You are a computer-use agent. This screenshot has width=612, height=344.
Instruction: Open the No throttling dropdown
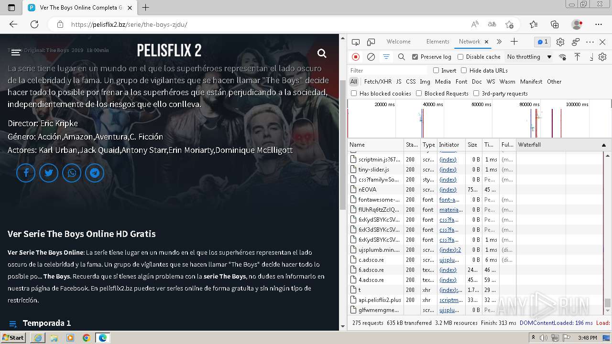tap(529, 57)
